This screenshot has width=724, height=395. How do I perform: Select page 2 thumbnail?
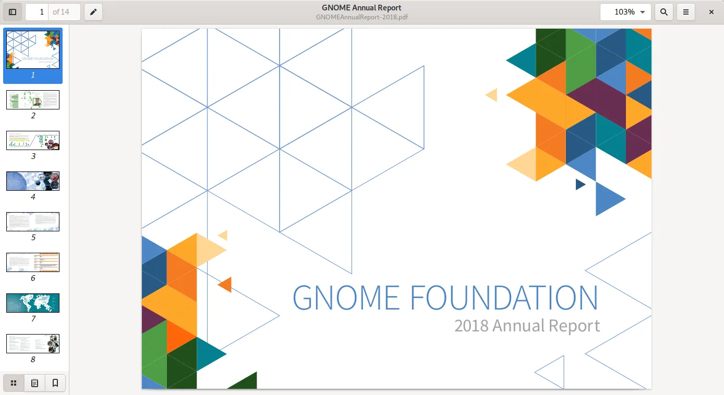tap(33, 100)
